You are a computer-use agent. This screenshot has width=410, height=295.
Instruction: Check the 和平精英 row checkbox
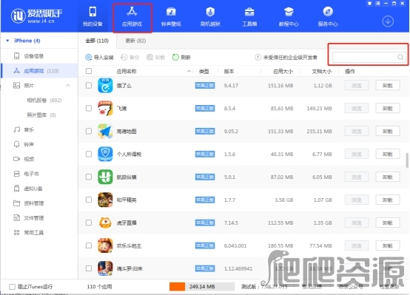pos(89,200)
